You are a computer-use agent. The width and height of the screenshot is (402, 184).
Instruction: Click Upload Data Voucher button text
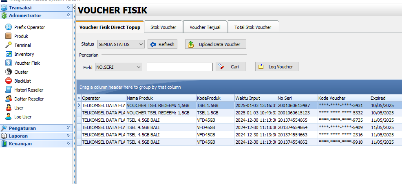(219, 44)
